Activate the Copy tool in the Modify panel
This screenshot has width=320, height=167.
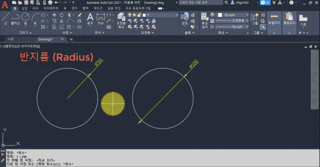coord(54,21)
